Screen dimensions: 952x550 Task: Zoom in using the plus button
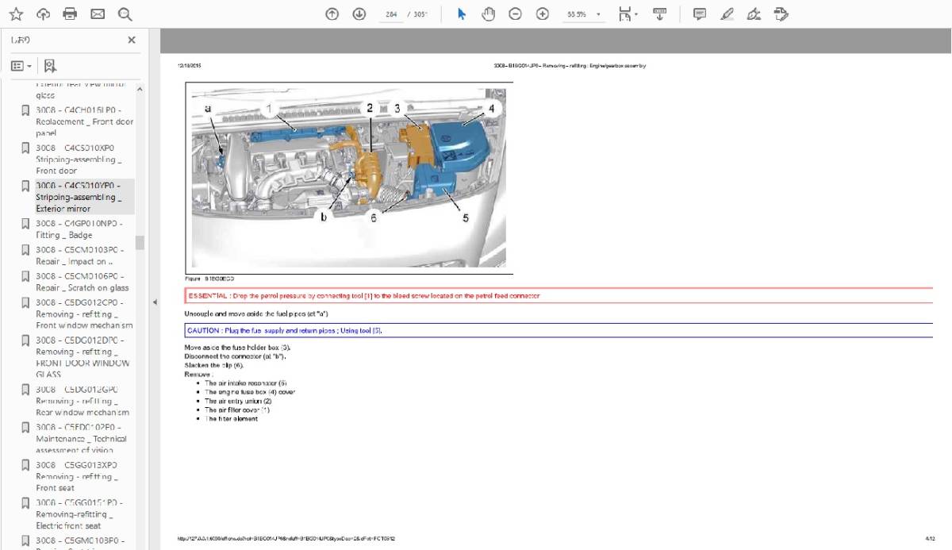pyautogui.click(x=543, y=14)
